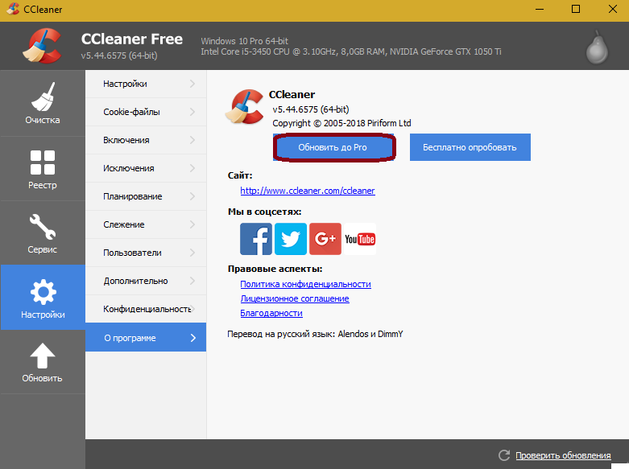Switch to the Исключения menu item
This screenshot has width=629, height=469.
tap(129, 168)
